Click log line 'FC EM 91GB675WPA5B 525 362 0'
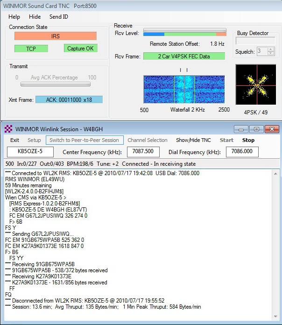Screen dimensions: 282x325 (x=44, y=240)
